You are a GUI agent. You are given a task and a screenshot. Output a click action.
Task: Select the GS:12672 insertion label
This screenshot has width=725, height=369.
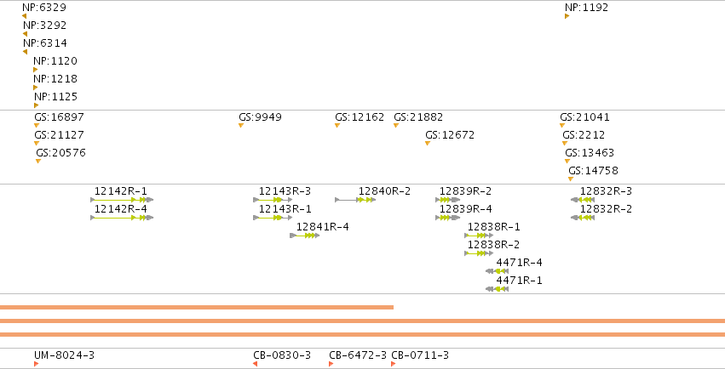point(450,135)
